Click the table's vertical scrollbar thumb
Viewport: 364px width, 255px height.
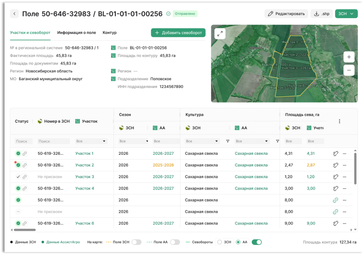(355, 168)
